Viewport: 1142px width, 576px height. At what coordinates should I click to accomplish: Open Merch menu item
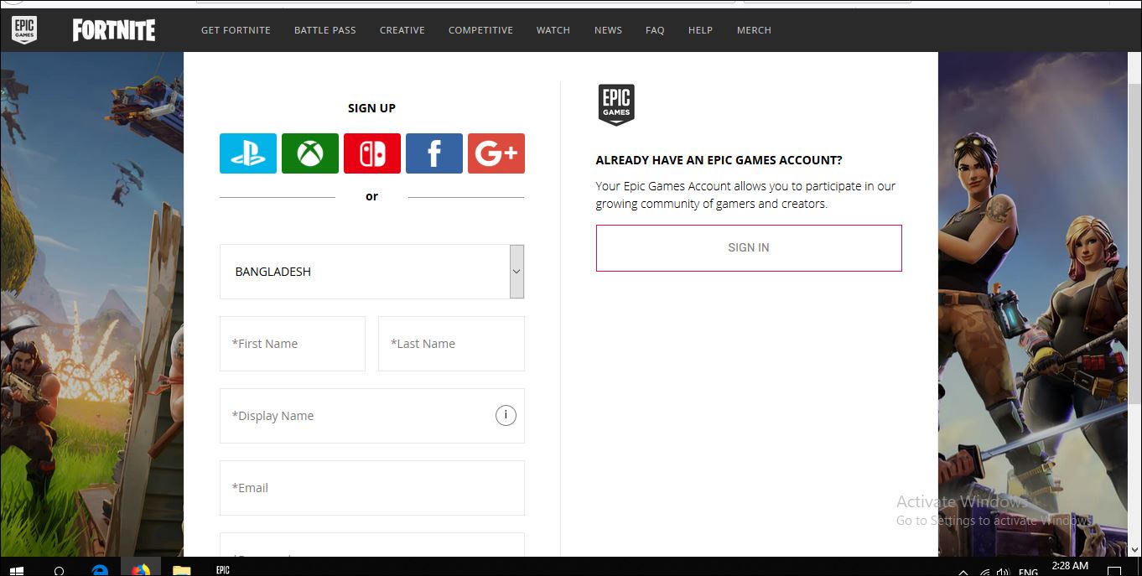754,30
